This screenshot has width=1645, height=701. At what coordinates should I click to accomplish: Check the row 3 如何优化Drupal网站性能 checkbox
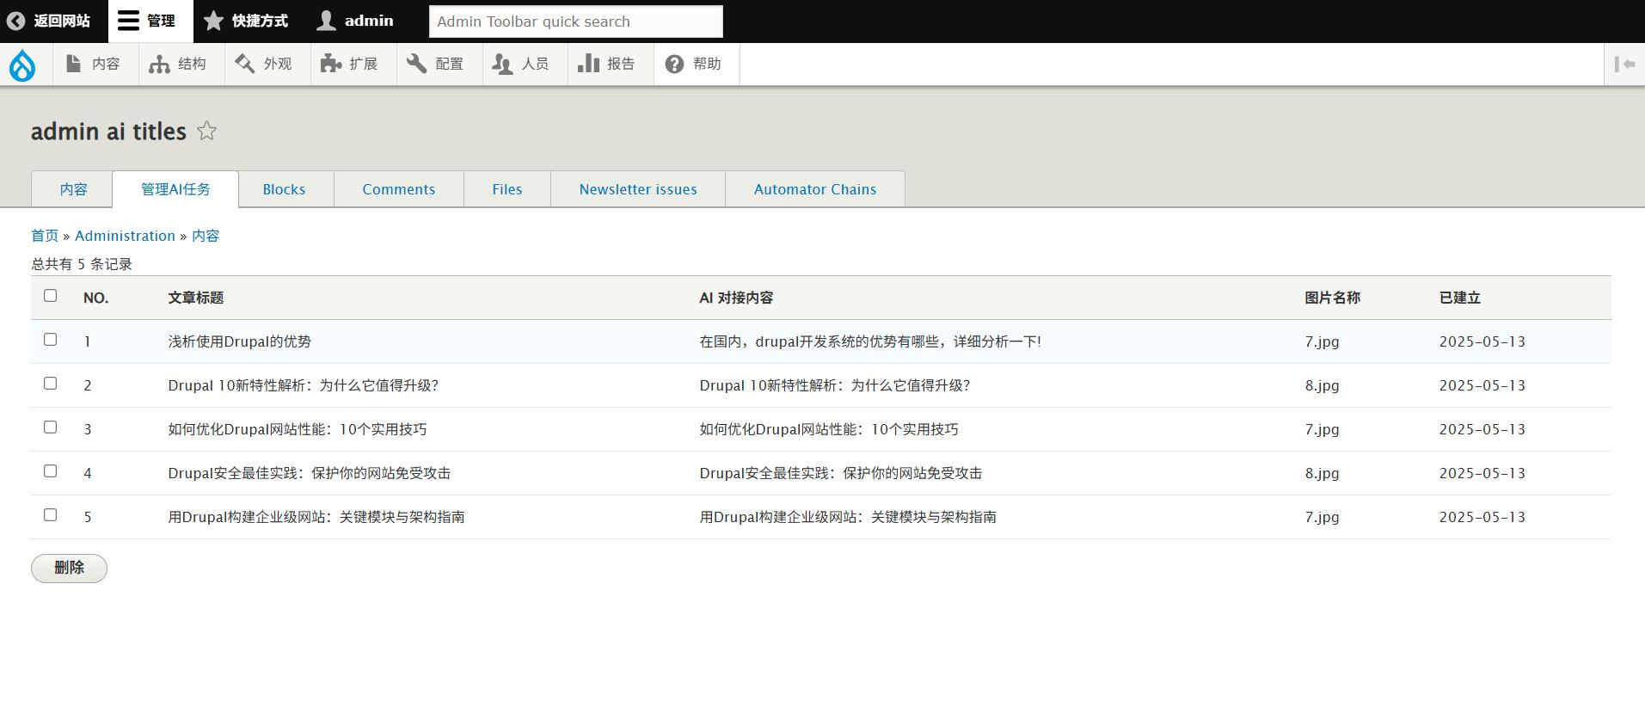[51, 427]
